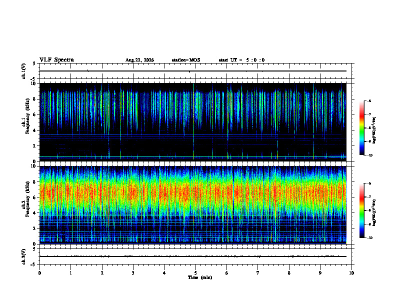Click the ch.1 spectrogram color bar
The height and width of the screenshot is (306, 396).
coord(362,128)
